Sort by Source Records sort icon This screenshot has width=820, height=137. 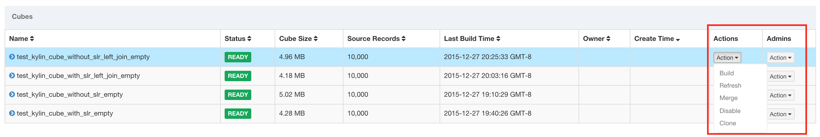pos(404,39)
